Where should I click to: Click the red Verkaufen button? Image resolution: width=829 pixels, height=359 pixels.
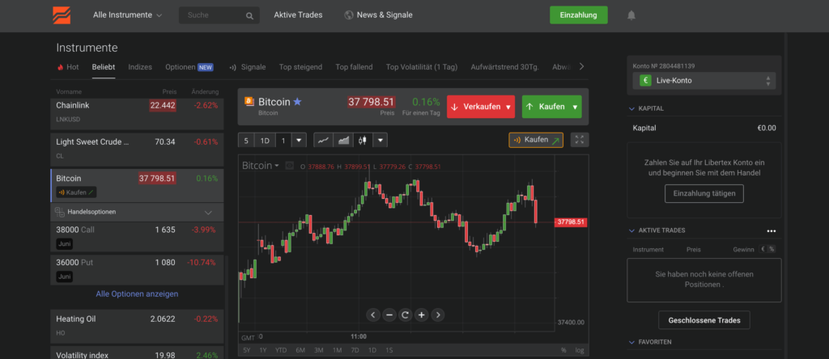coord(481,107)
